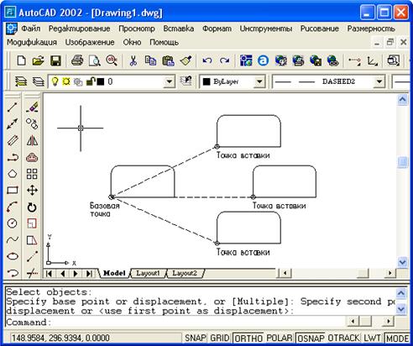Click drawing area scroll up arrow
The height and width of the screenshot is (346, 413).
[402, 99]
